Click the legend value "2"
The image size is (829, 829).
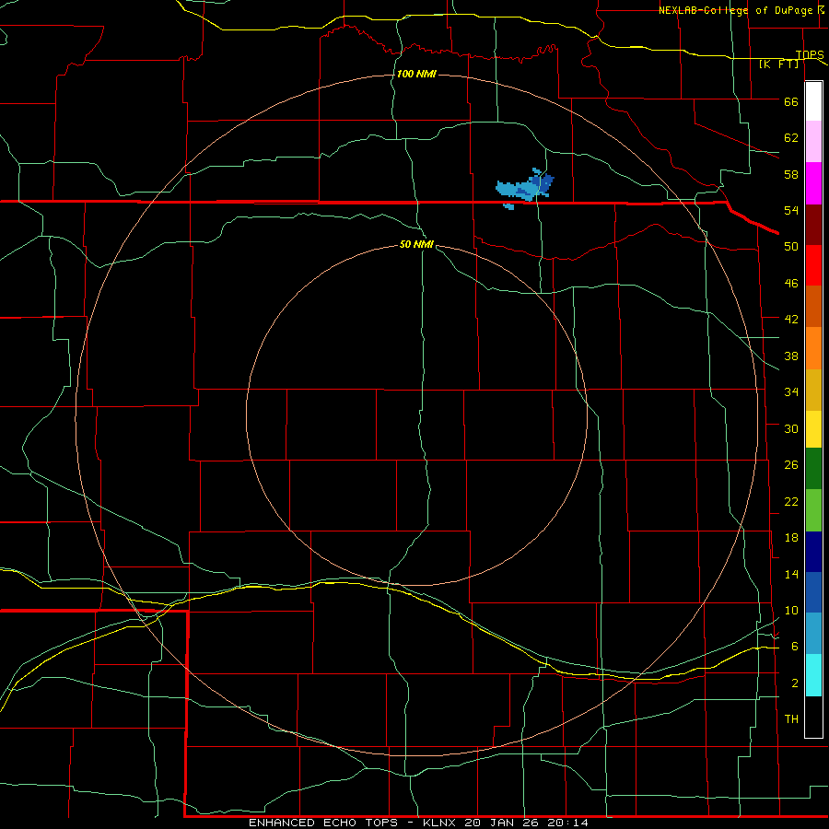pyautogui.click(x=795, y=683)
